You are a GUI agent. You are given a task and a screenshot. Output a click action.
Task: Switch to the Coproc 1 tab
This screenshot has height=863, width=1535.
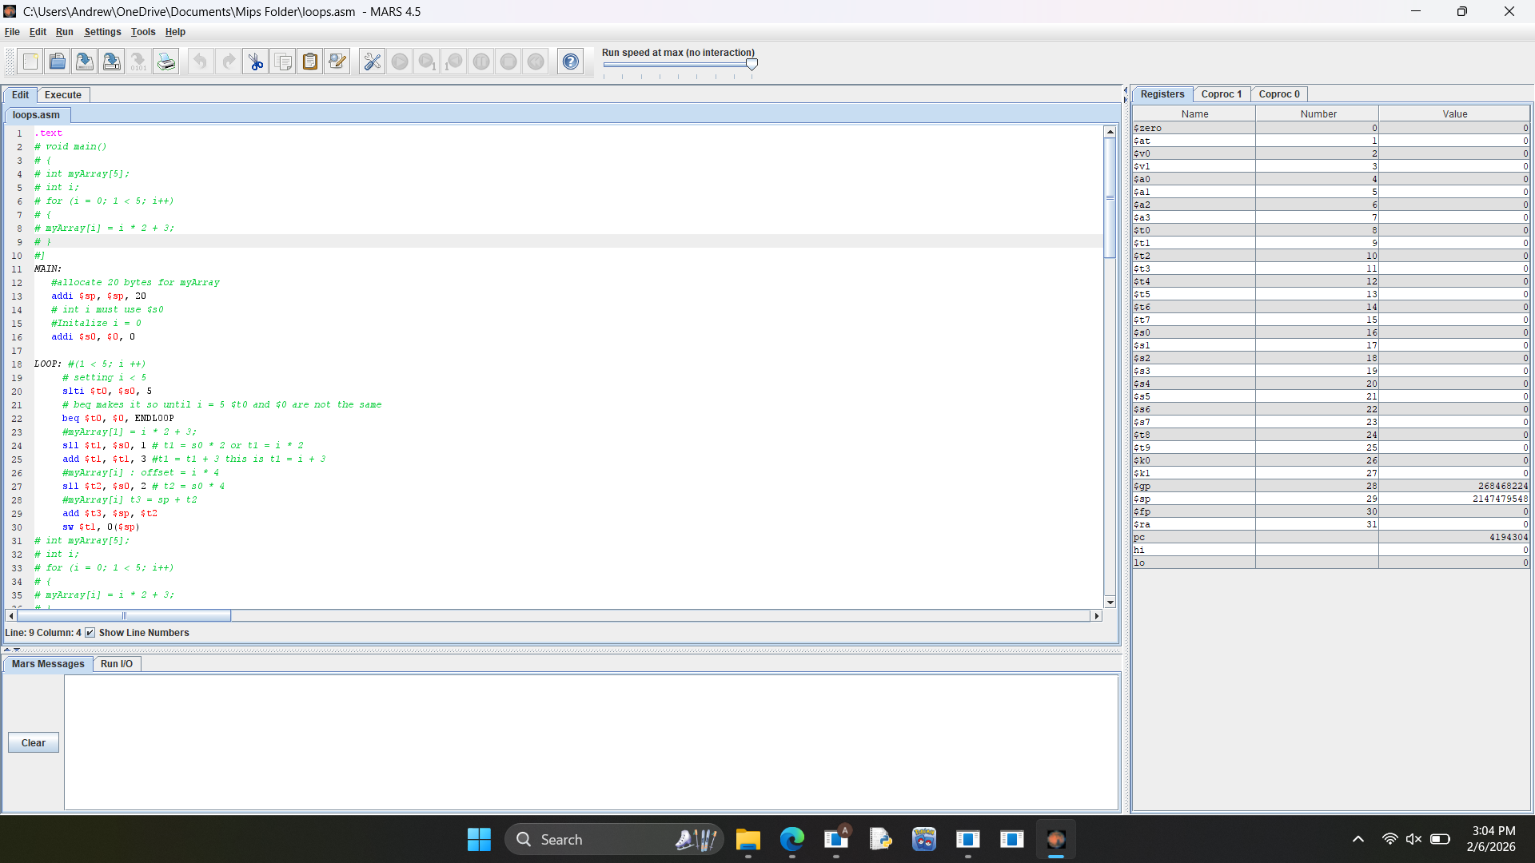coord(1222,94)
